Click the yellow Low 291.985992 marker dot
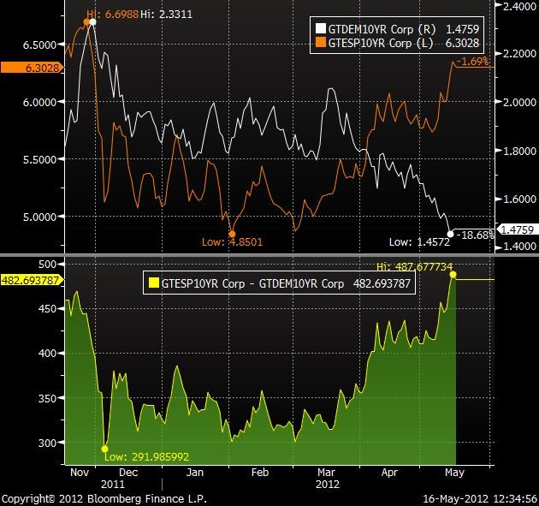 tap(105, 449)
